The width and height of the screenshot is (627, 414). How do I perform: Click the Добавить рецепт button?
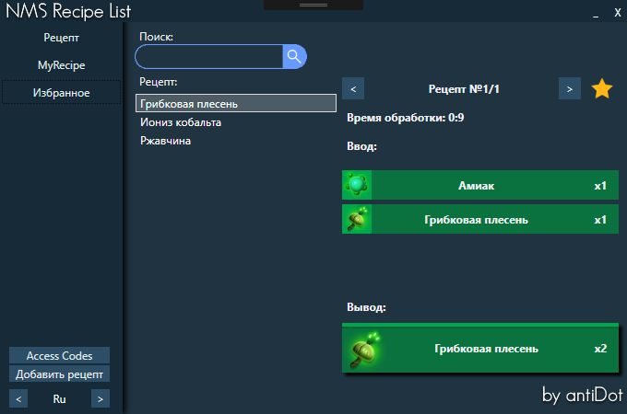(59, 374)
